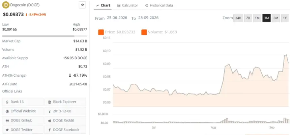Select the active 3M zoom button
The height and width of the screenshot is (135, 290).
(266, 18)
